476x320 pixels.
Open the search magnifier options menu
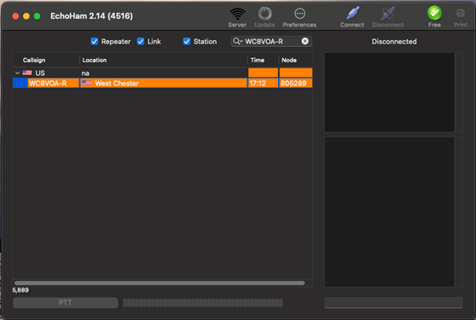238,41
